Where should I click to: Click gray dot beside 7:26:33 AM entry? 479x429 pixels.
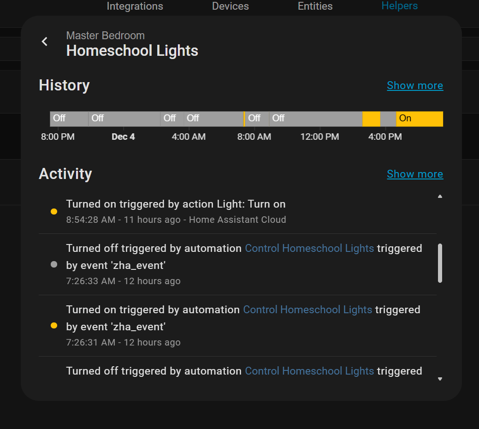pos(54,264)
